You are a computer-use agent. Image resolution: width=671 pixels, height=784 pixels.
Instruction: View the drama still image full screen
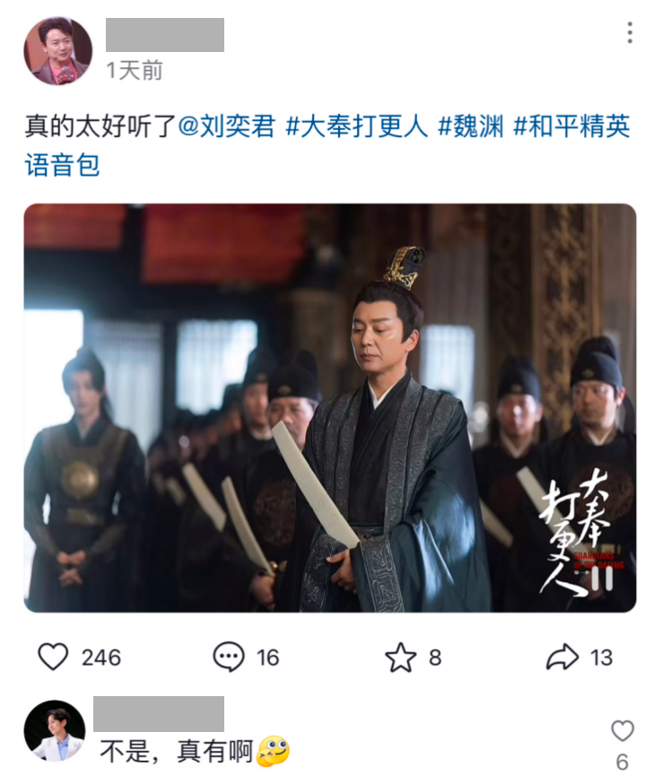coord(330,408)
